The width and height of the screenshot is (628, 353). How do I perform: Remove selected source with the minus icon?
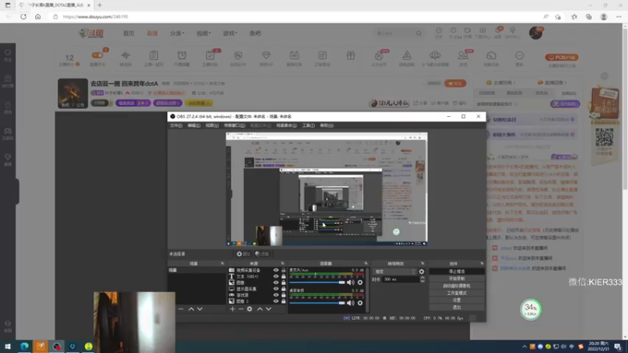pos(241,309)
